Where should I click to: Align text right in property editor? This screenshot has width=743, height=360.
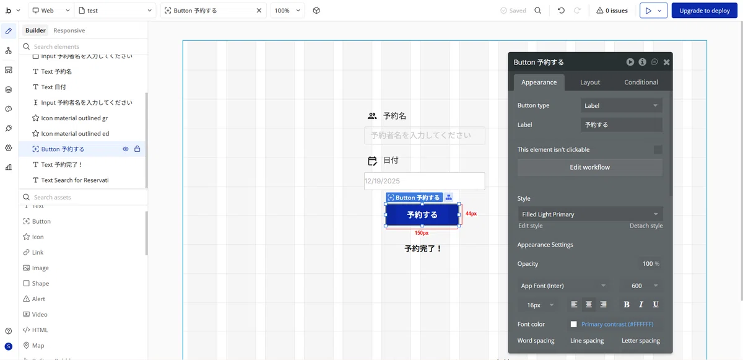point(603,304)
